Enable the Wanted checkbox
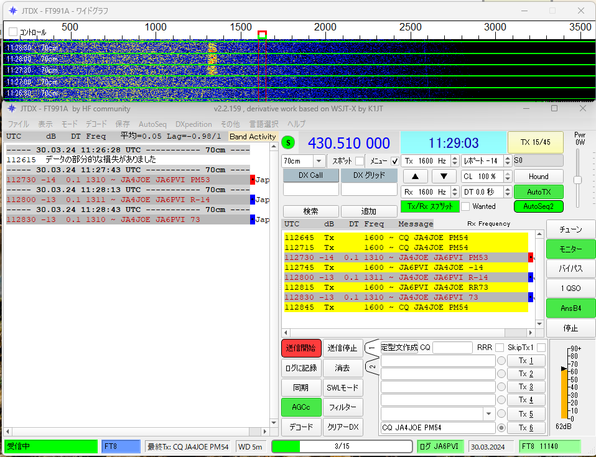This screenshot has height=457, width=596. point(465,206)
